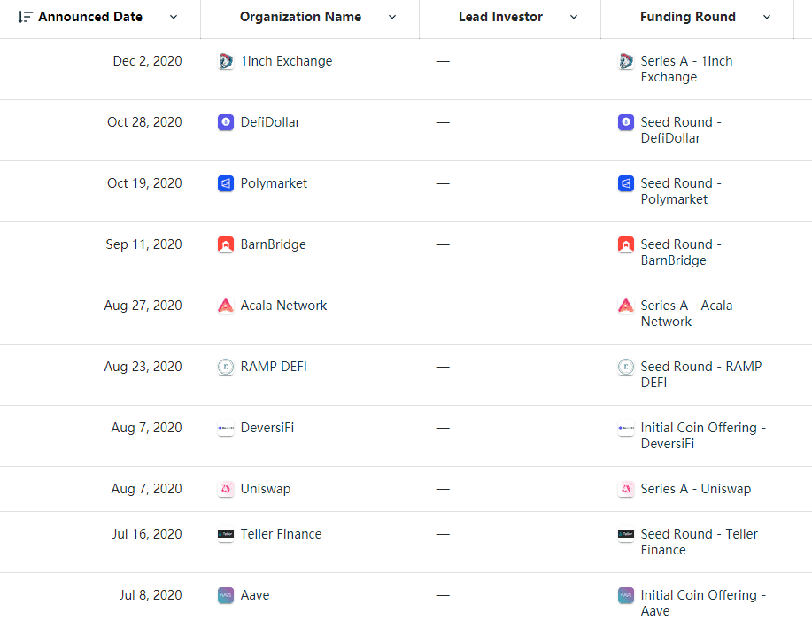Click the sort icon beside Announced Date
This screenshot has width=812, height=620.
[x=25, y=17]
